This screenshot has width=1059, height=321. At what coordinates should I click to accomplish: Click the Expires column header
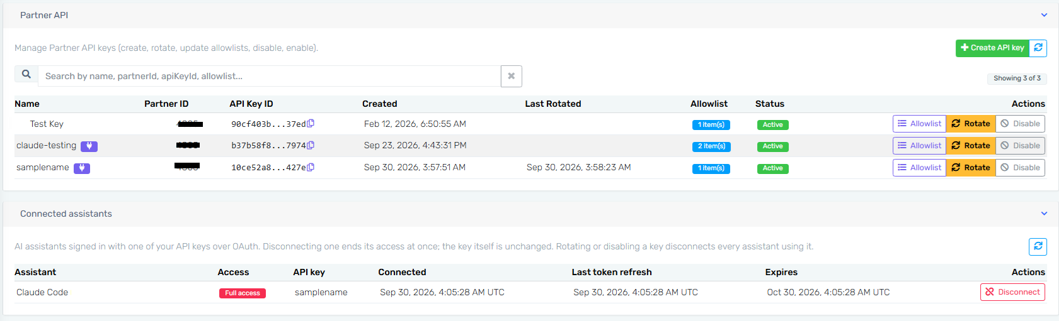781,272
